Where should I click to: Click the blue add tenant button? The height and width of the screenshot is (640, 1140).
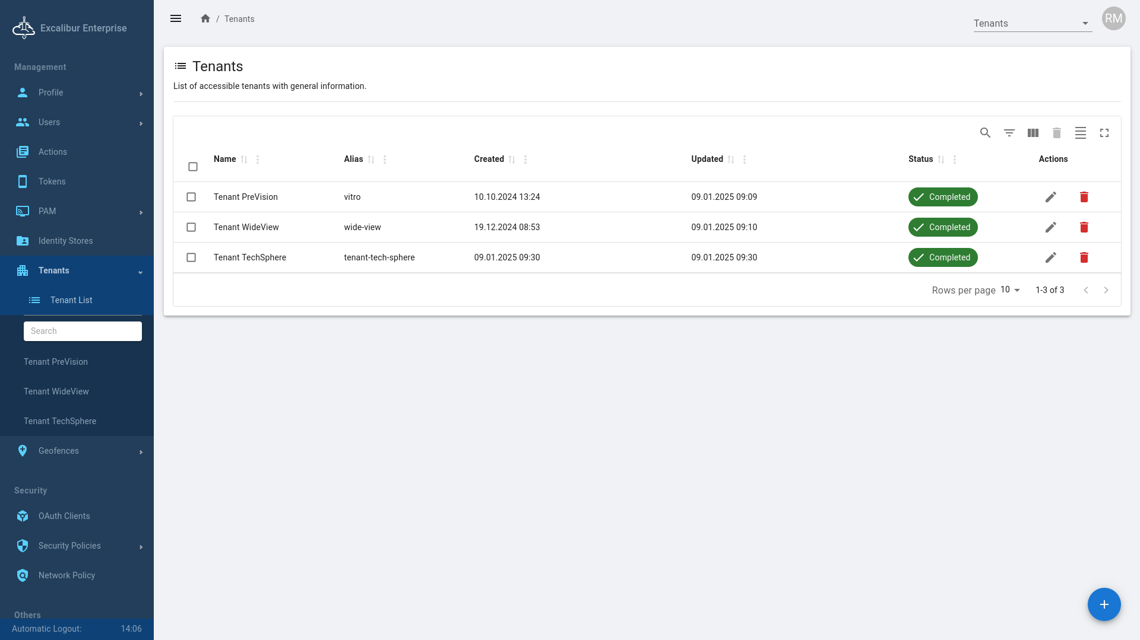pyautogui.click(x=1104, y=604)
